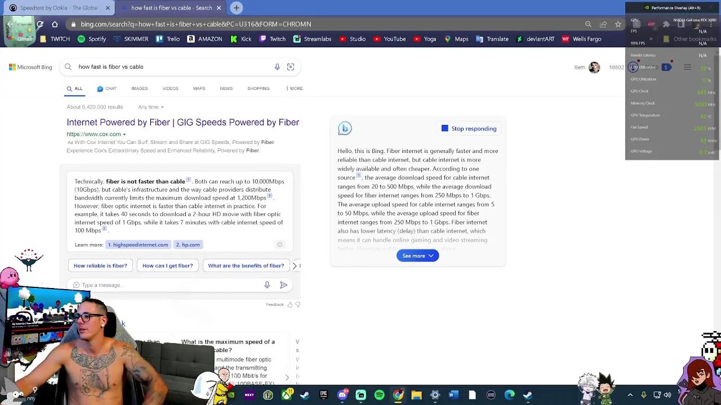Bookmark this page with the star icon
This screenshot has height=405, width=721.
(x=618, y=24)
